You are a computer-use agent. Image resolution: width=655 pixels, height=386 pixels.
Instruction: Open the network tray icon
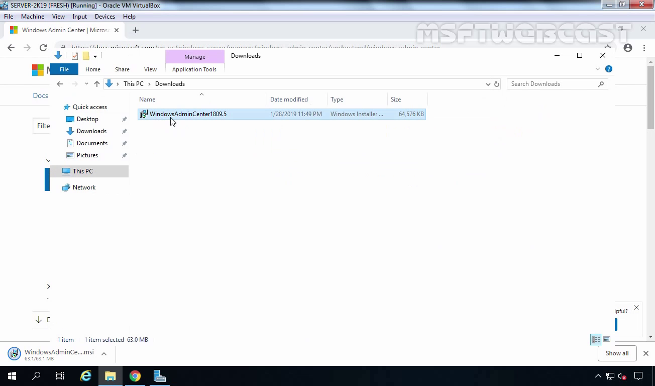(610, 376)
